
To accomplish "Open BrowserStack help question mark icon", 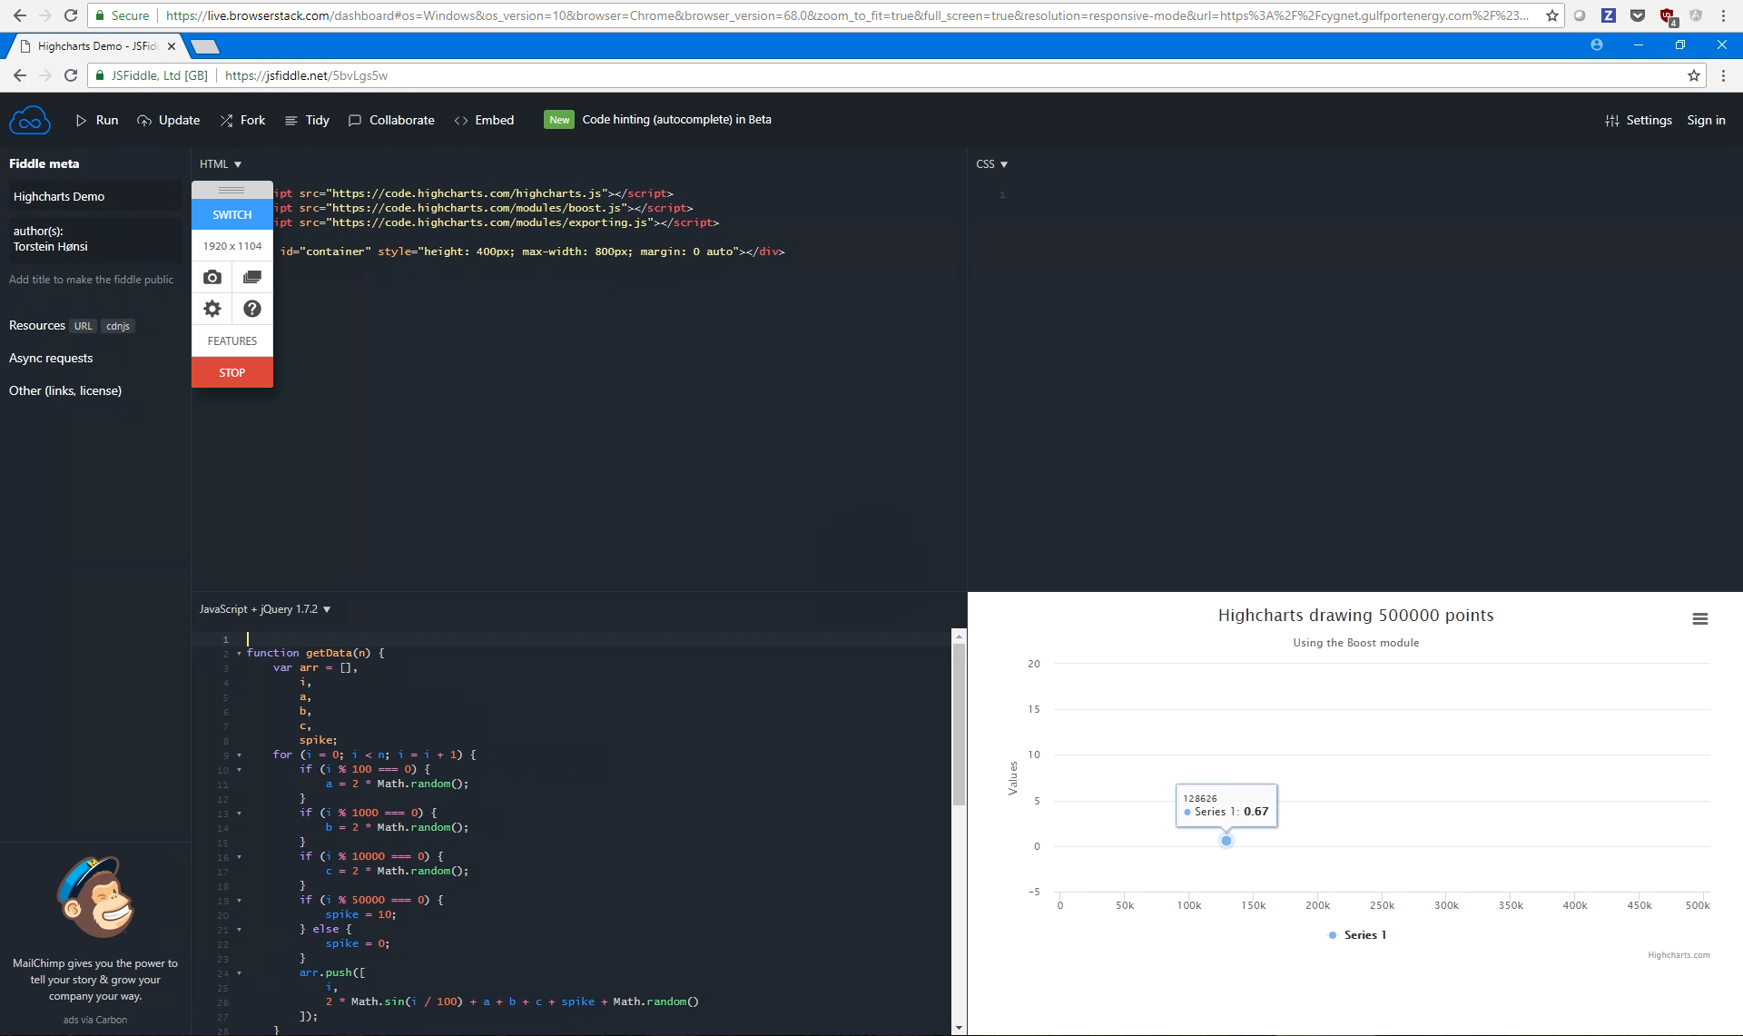I will click(x=251, y=309).
